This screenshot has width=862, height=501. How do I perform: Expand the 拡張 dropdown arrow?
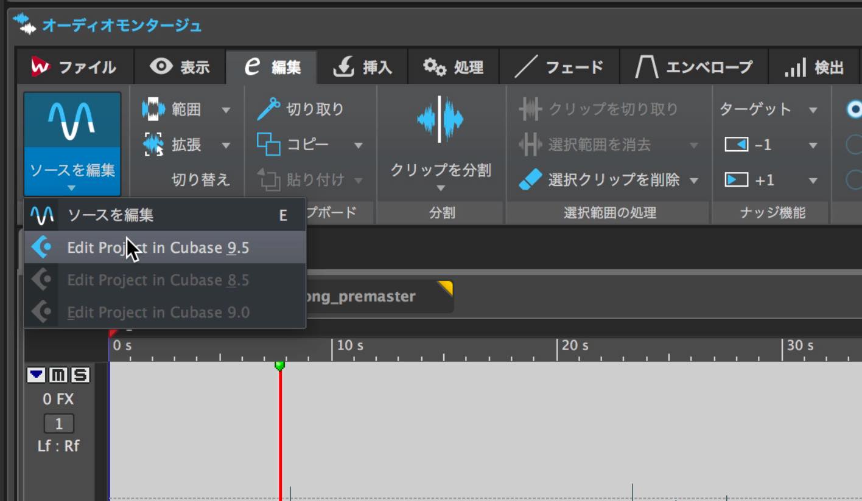pyautogui.click(x=226, y=145)
